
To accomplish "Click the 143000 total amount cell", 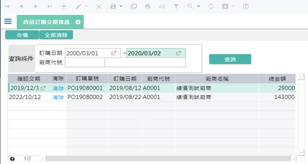I will [x=277, y=97].
